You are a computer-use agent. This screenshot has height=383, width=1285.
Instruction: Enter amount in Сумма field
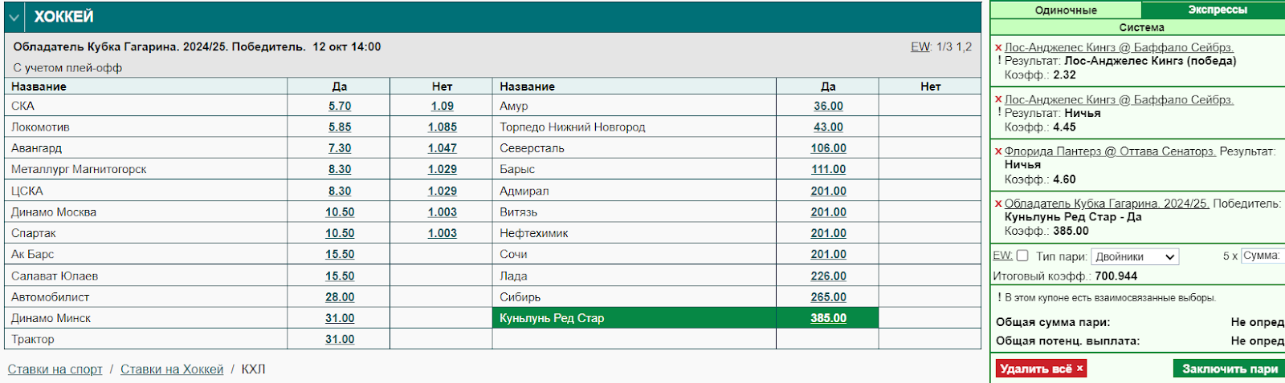[1263, 256]
